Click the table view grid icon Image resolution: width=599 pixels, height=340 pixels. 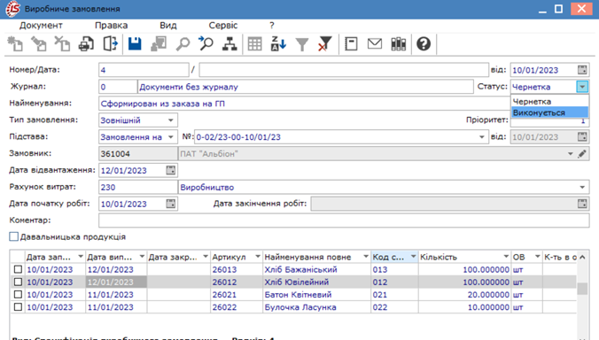(254, 44)
